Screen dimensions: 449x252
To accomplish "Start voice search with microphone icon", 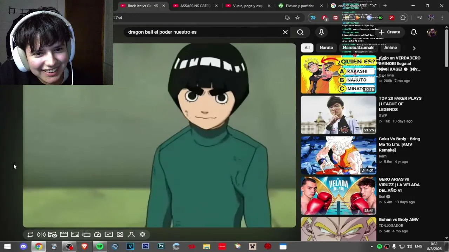I will pos(321,32).
